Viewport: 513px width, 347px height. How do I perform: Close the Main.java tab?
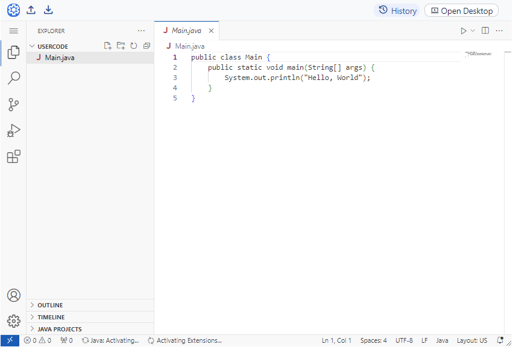211,31
